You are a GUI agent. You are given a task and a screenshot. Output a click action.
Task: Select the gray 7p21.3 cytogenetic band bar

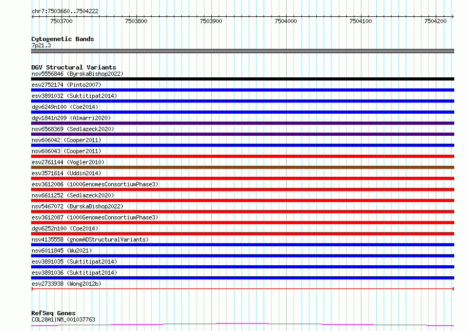pos(242,51)
